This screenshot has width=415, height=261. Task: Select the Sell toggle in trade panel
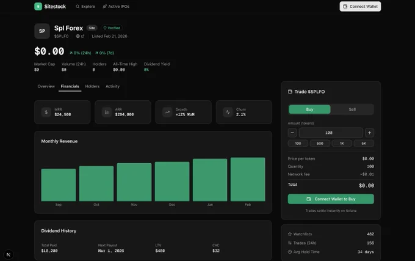[x=352, y=109]
